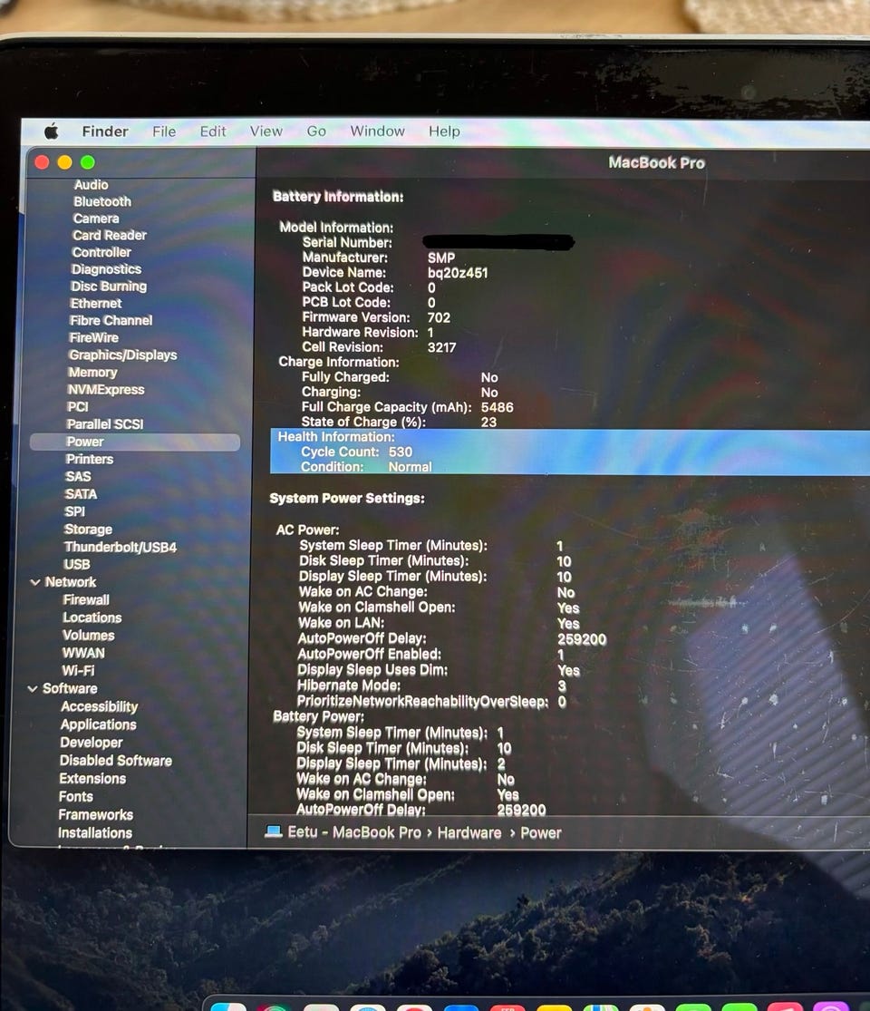Select Disabled Software in the sidebar
The height and width of the screenshot is (1011, 870).
click(x=116, y=761)
